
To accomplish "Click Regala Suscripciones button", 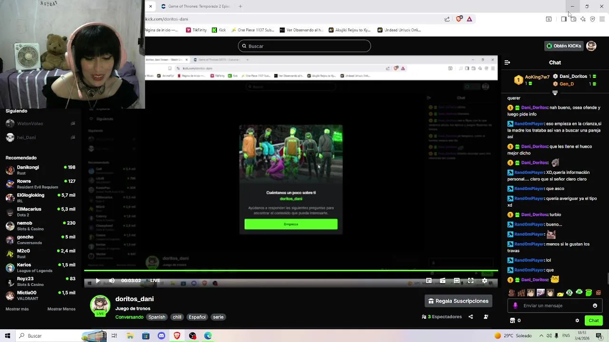I will coord(458,301).
